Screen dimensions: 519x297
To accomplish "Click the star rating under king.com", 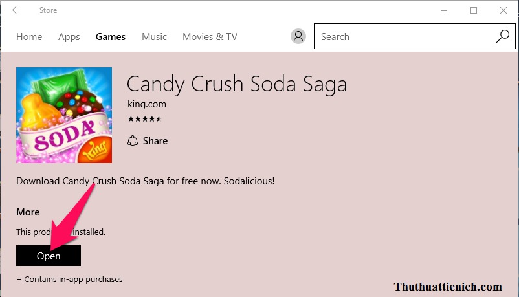I will click(x=144, y=119).
